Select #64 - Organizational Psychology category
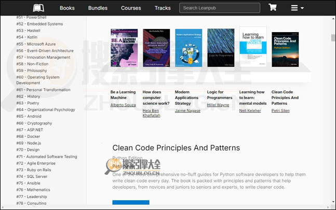This screenshot has width=336, height=210. click(x=46, y=110)
